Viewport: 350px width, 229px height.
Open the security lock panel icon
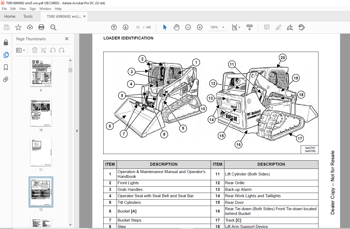(6, 43)
